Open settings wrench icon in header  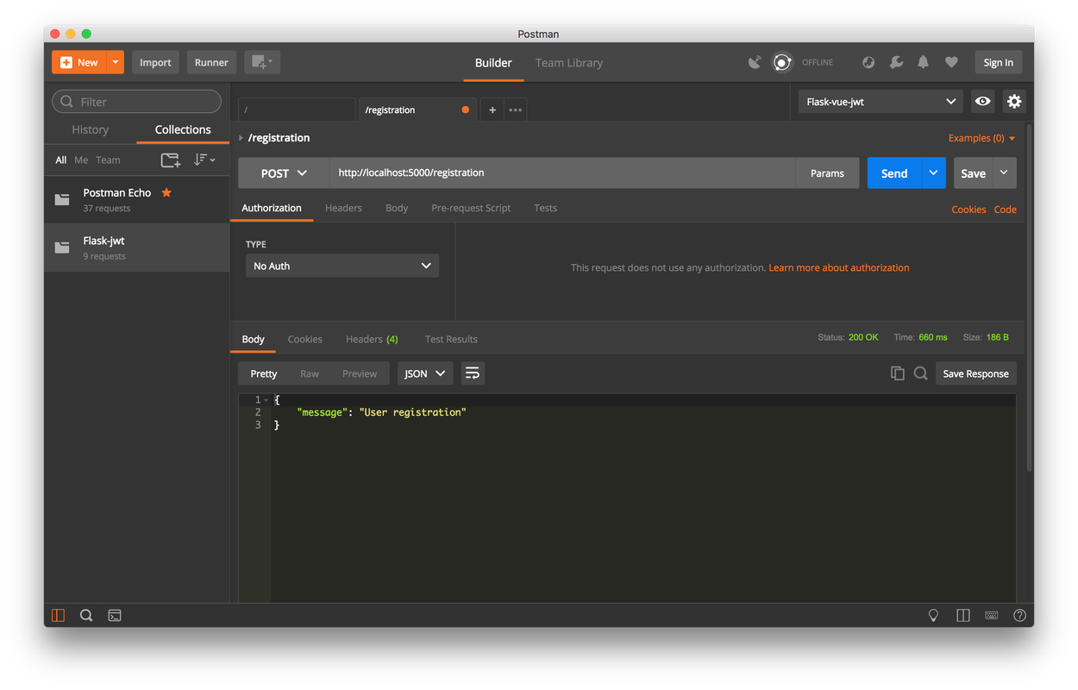896,62
